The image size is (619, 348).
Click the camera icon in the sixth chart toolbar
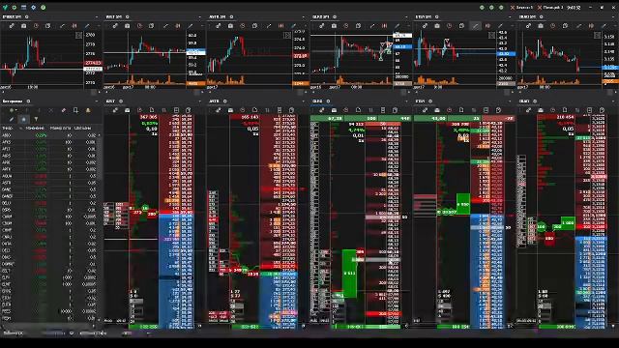pos(541,26)
